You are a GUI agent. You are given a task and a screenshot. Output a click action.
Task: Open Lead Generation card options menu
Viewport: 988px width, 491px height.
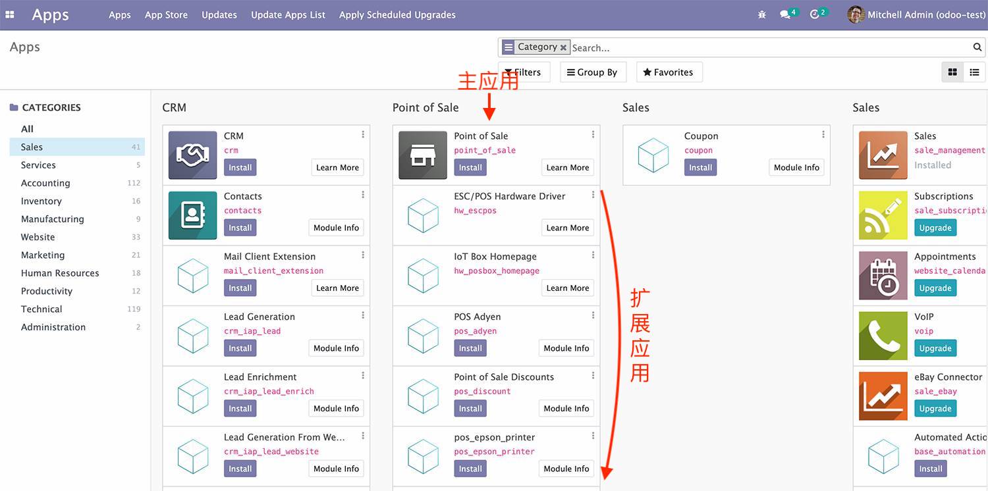[363, 315]
